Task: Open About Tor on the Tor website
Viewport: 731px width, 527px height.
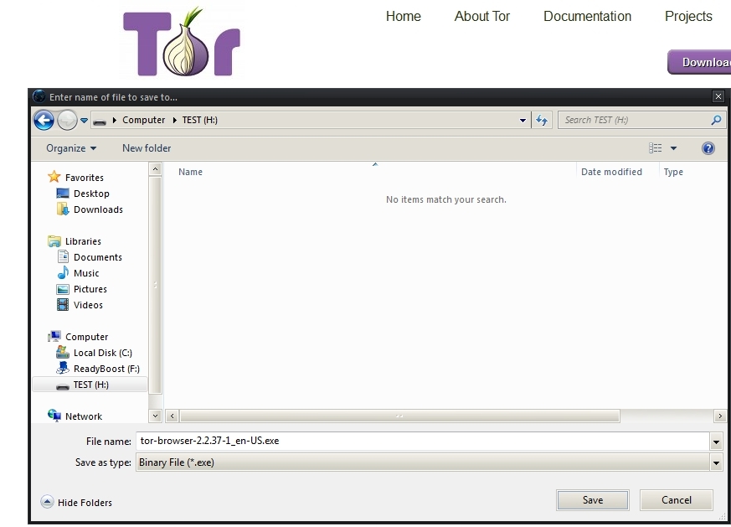Action: pyautogui.click(x=482, y=16)
